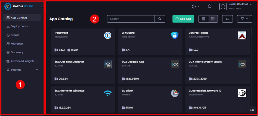
Task: Go to Events in sidebar
Action: 15,35
